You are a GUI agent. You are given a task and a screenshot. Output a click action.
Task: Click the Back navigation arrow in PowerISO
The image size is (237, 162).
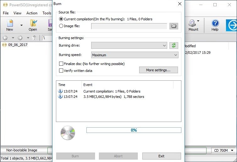tap(5, 38)
